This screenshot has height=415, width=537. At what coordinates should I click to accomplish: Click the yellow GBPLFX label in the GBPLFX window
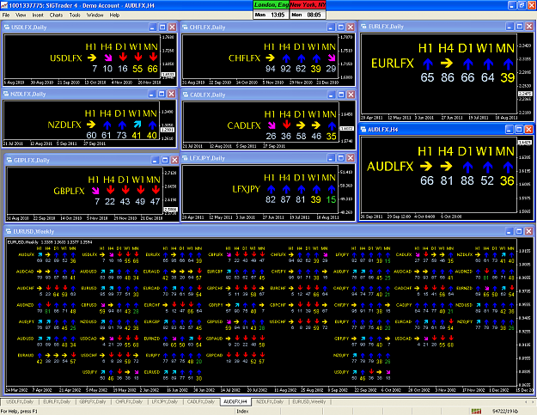[x=69, y=191]
